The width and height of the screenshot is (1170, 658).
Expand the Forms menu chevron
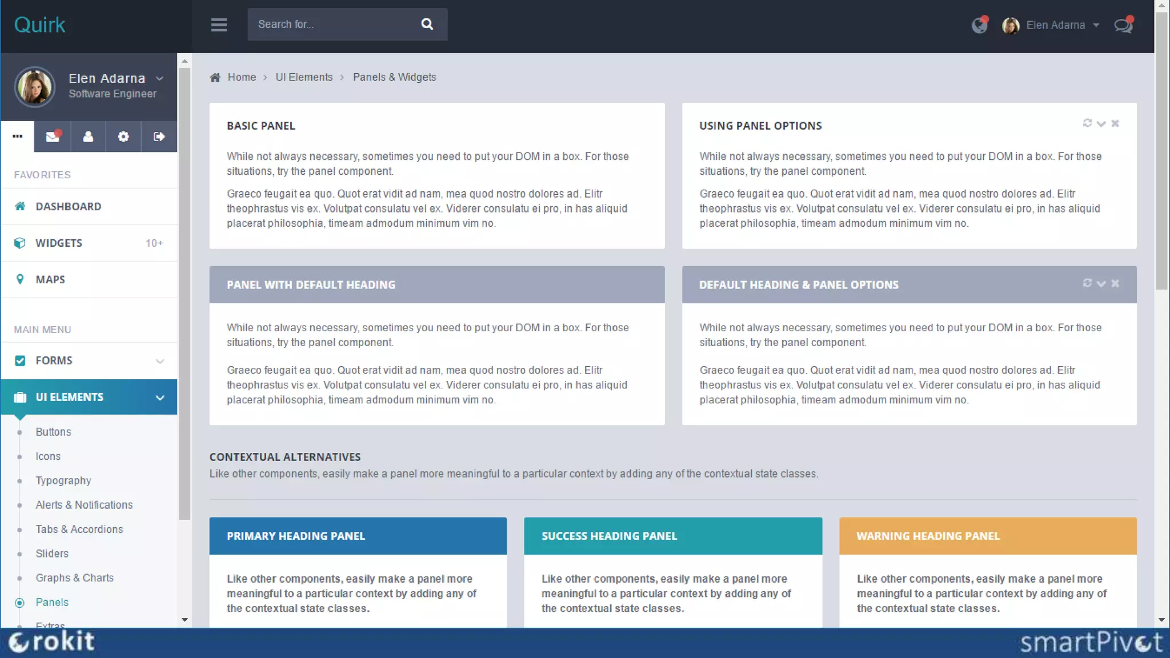tap(160, 361)
